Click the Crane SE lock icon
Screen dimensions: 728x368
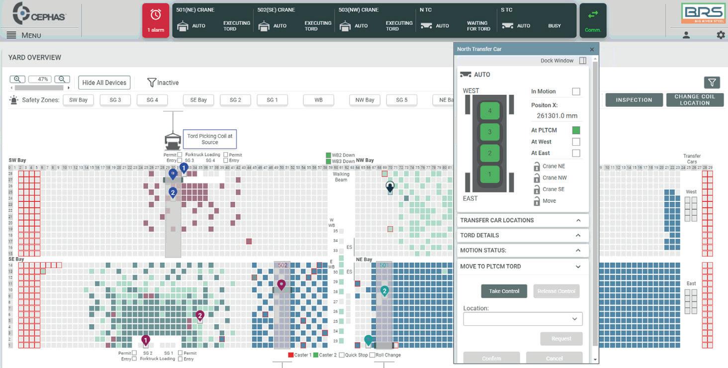(x=537, y=189)
